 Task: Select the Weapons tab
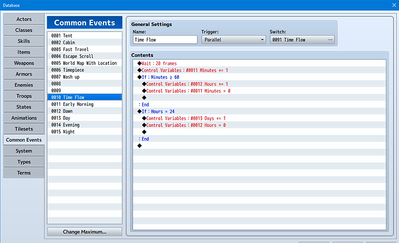pyautogui.click(x=24, y=63)
